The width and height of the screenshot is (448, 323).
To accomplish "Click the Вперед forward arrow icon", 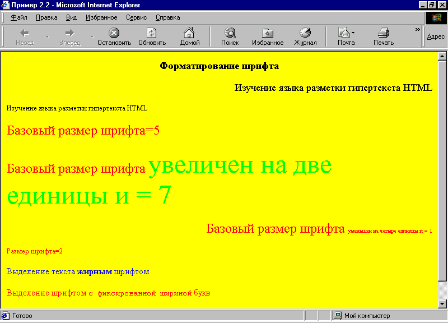I will (69, 33).
